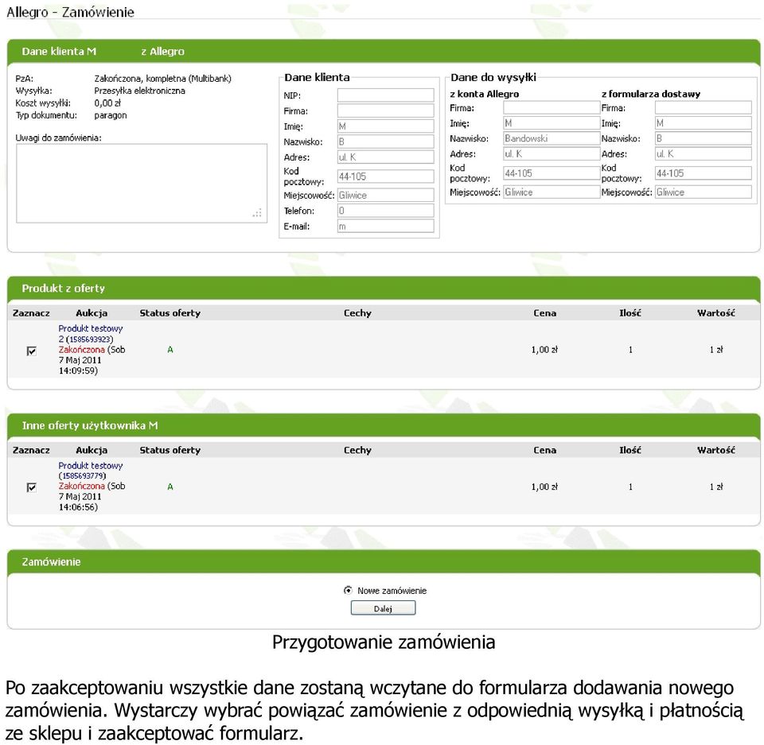Click the Kod pocztowy field in Dane klienta
Viewport: 764px width, 745px height.
385,177
